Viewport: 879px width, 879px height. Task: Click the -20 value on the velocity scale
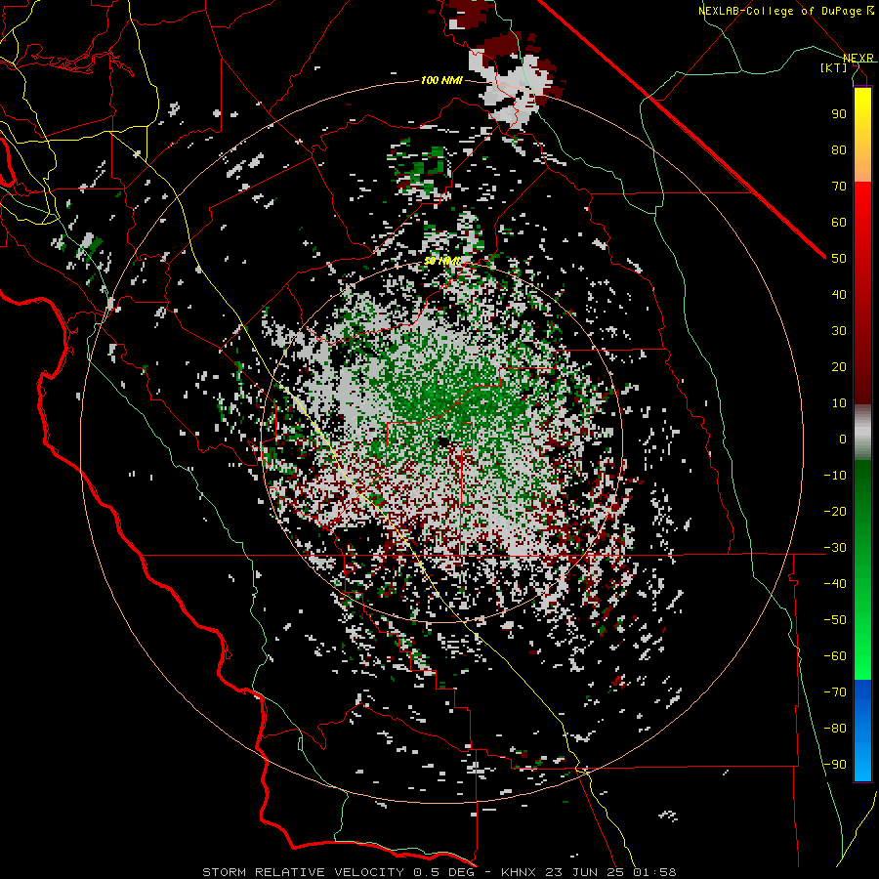click(x=835, y=512)
